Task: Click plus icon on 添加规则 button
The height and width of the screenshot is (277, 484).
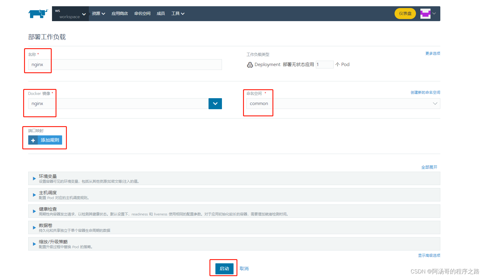Action: click(x=33, y=140)
